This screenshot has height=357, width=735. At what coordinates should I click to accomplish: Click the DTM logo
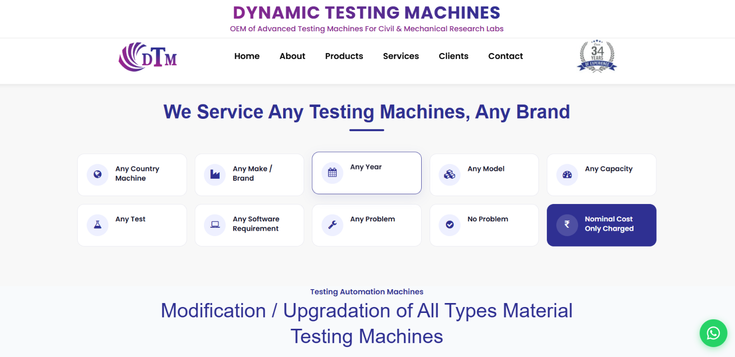tap(147, 57)
